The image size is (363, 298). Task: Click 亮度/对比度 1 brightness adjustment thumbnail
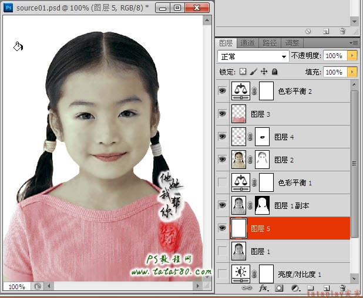[241, 274]
